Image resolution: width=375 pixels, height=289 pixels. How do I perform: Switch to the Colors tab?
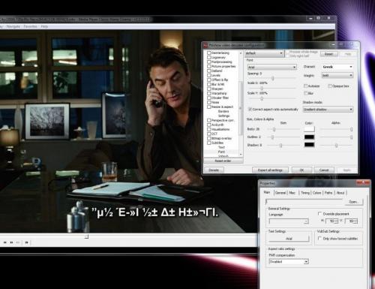tap(316, 193)
